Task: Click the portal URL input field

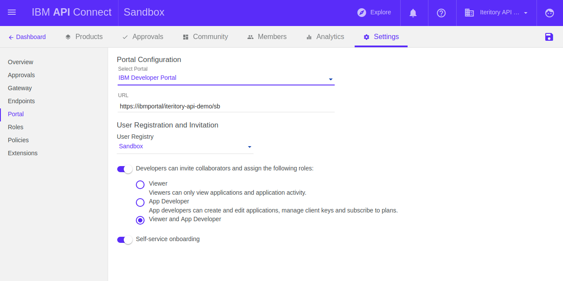Action: 226,106
